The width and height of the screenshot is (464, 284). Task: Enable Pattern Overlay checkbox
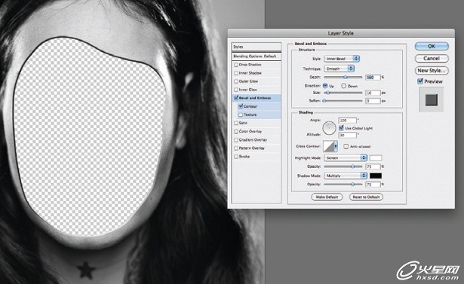coord(236,148)
